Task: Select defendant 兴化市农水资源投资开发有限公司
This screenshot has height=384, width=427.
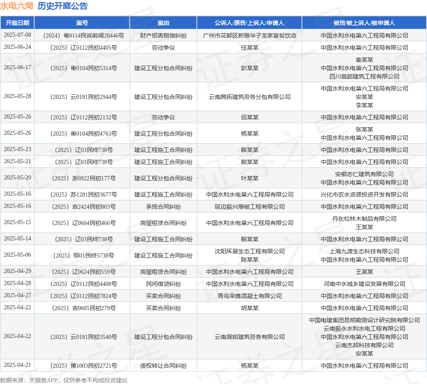Action: 364,195
